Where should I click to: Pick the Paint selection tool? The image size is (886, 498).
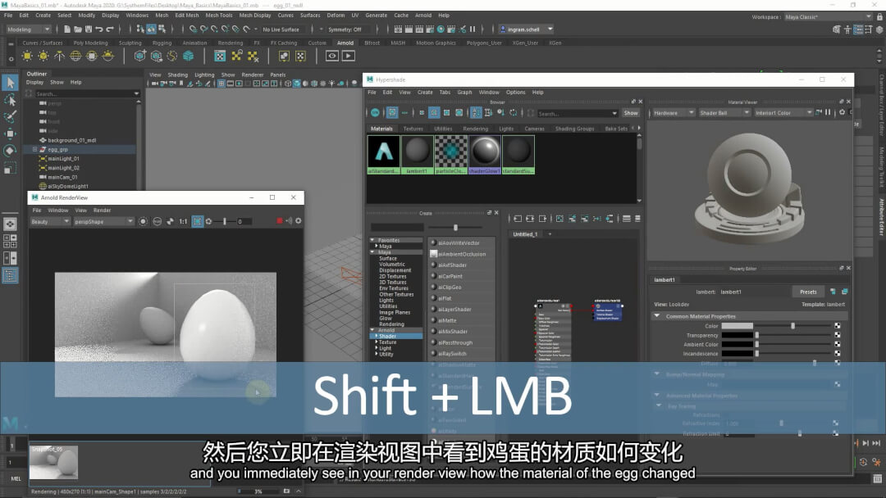pos(10,117)
